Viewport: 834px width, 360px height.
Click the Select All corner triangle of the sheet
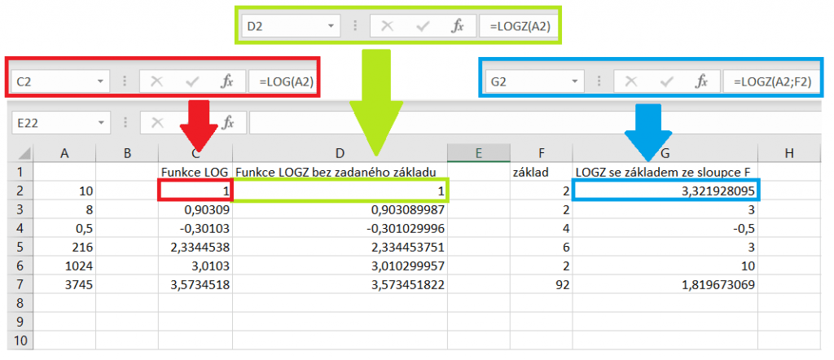(24, 153)
